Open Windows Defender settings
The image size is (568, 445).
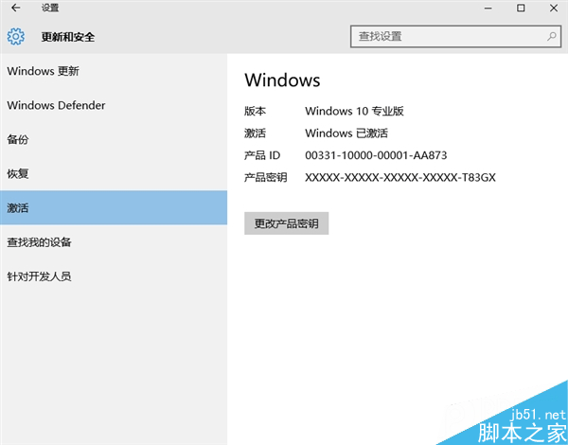point(114,105)
